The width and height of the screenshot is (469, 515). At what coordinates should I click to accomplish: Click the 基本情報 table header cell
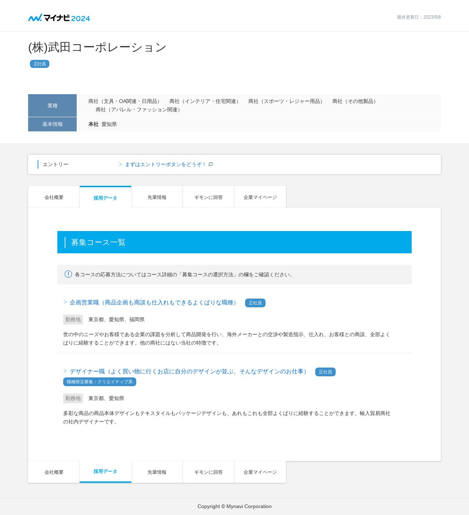pyautogui.click(x=52, y=124)
